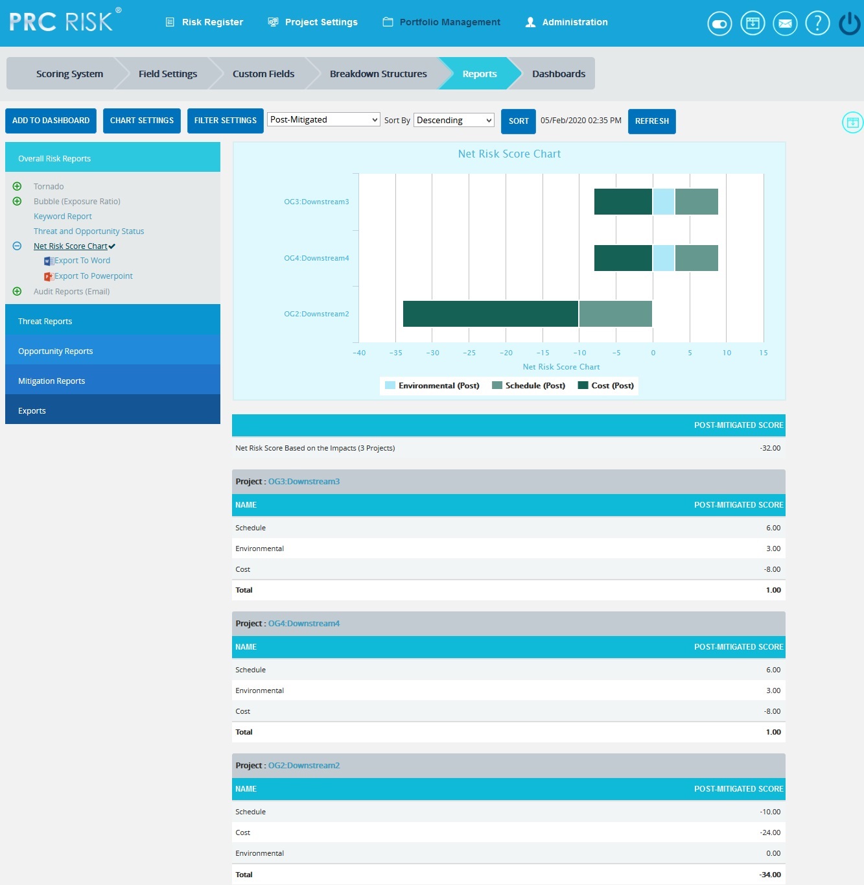Screen dimensions: 864x885
Task: Expand Audit Reports (Email)
Action: click(x=17, y=291)
